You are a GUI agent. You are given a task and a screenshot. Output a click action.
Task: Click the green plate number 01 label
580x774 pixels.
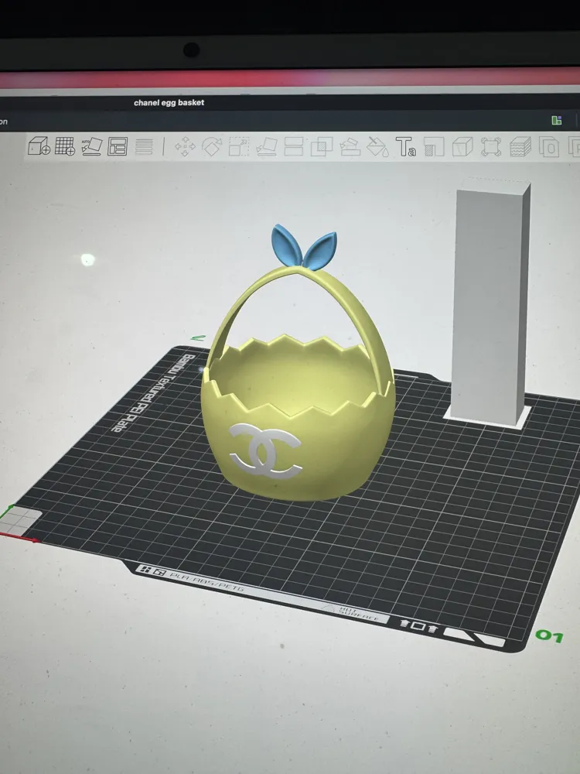(x=549, y=635)
